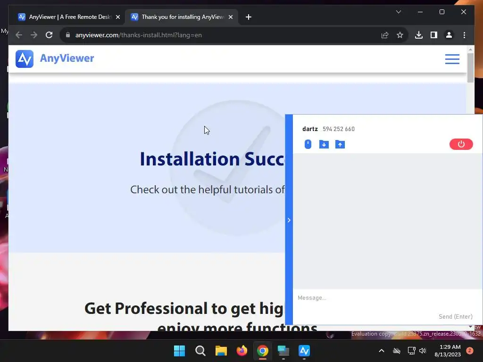Click the Installation Succ heading

click(x=212, y=159)
